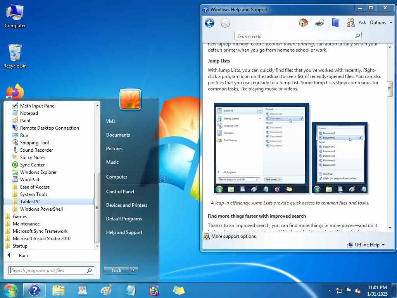Click the user account flower picture
Image resolution: width=397 pixels, height=298 pixels.
(x=130, y=99)
